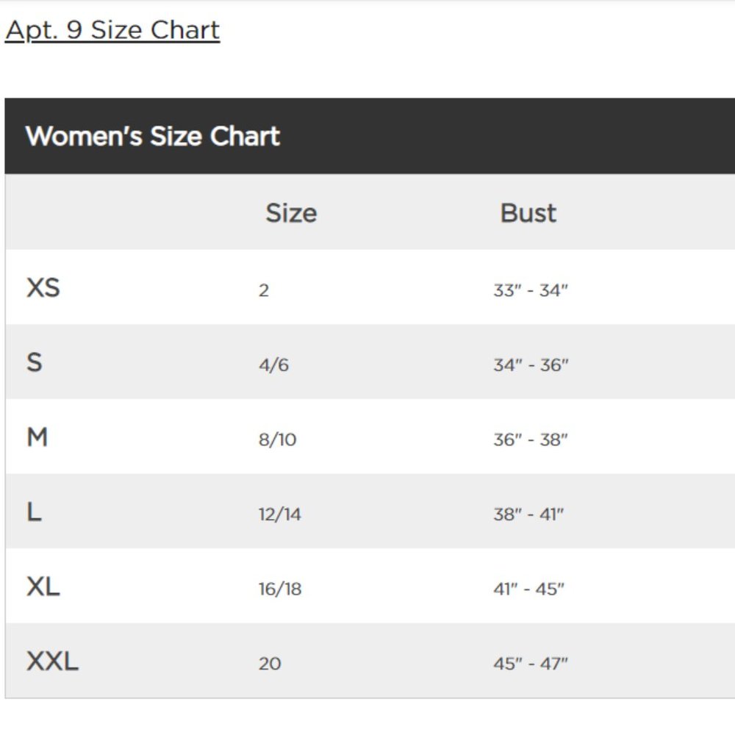Click the 36" - 38" bust measurement
Screen dimensions: 735x735
coord(531,440)
